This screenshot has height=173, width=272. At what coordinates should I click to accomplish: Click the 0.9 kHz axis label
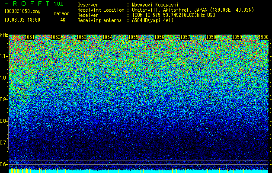[x=4, y=99]
